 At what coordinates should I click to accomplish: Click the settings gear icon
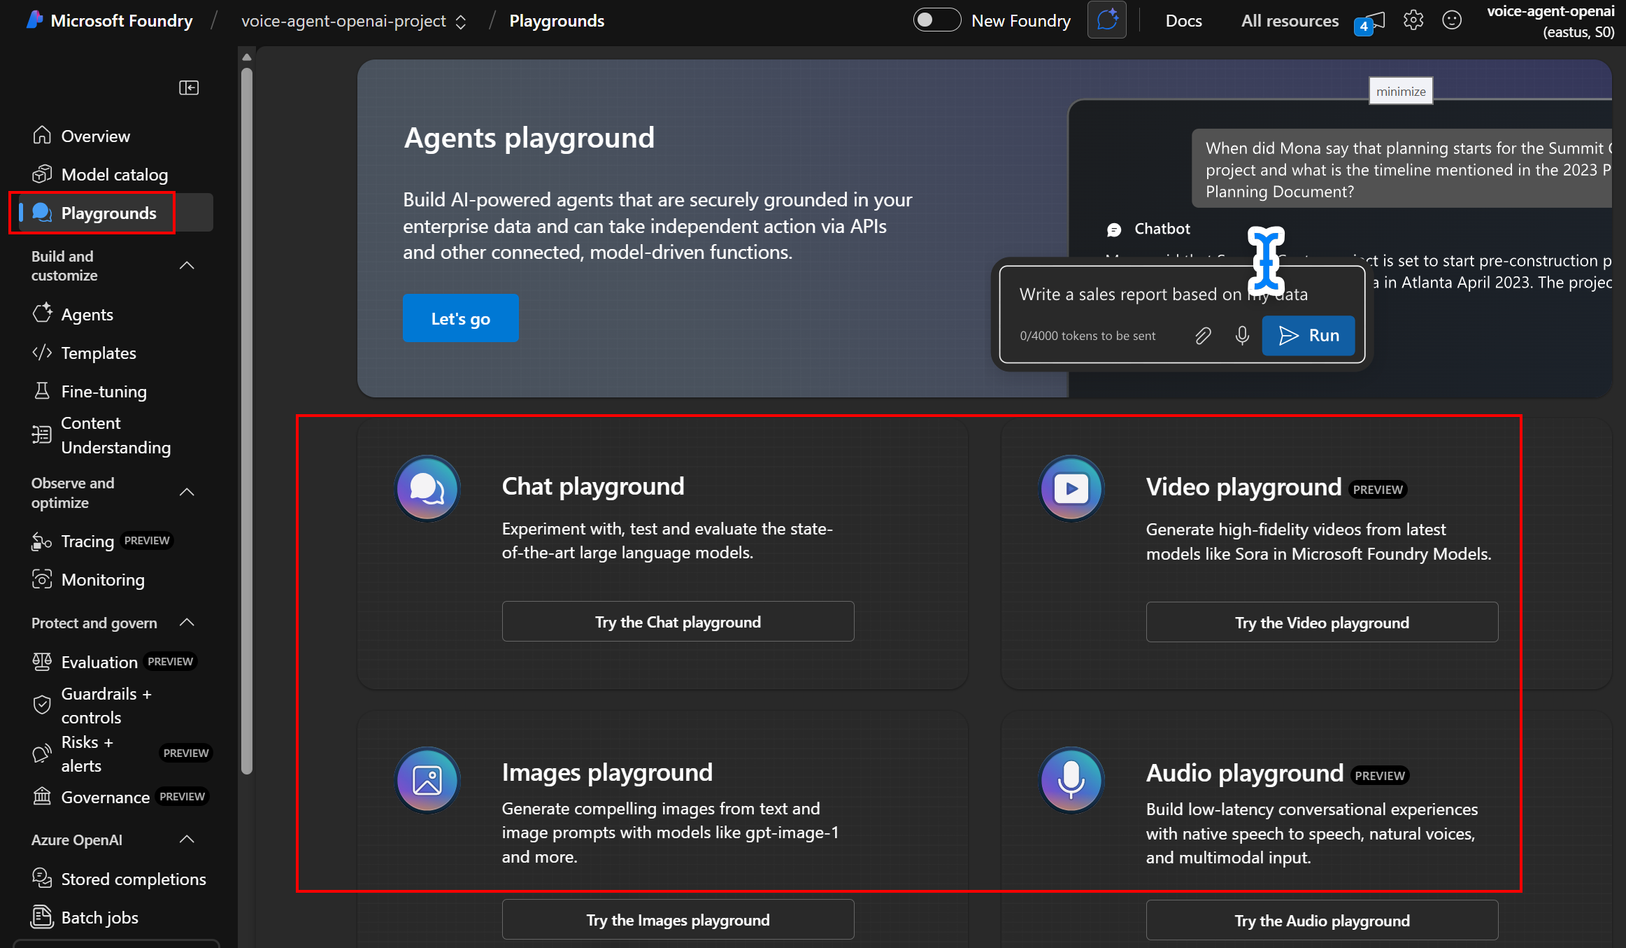point(1413,21)
